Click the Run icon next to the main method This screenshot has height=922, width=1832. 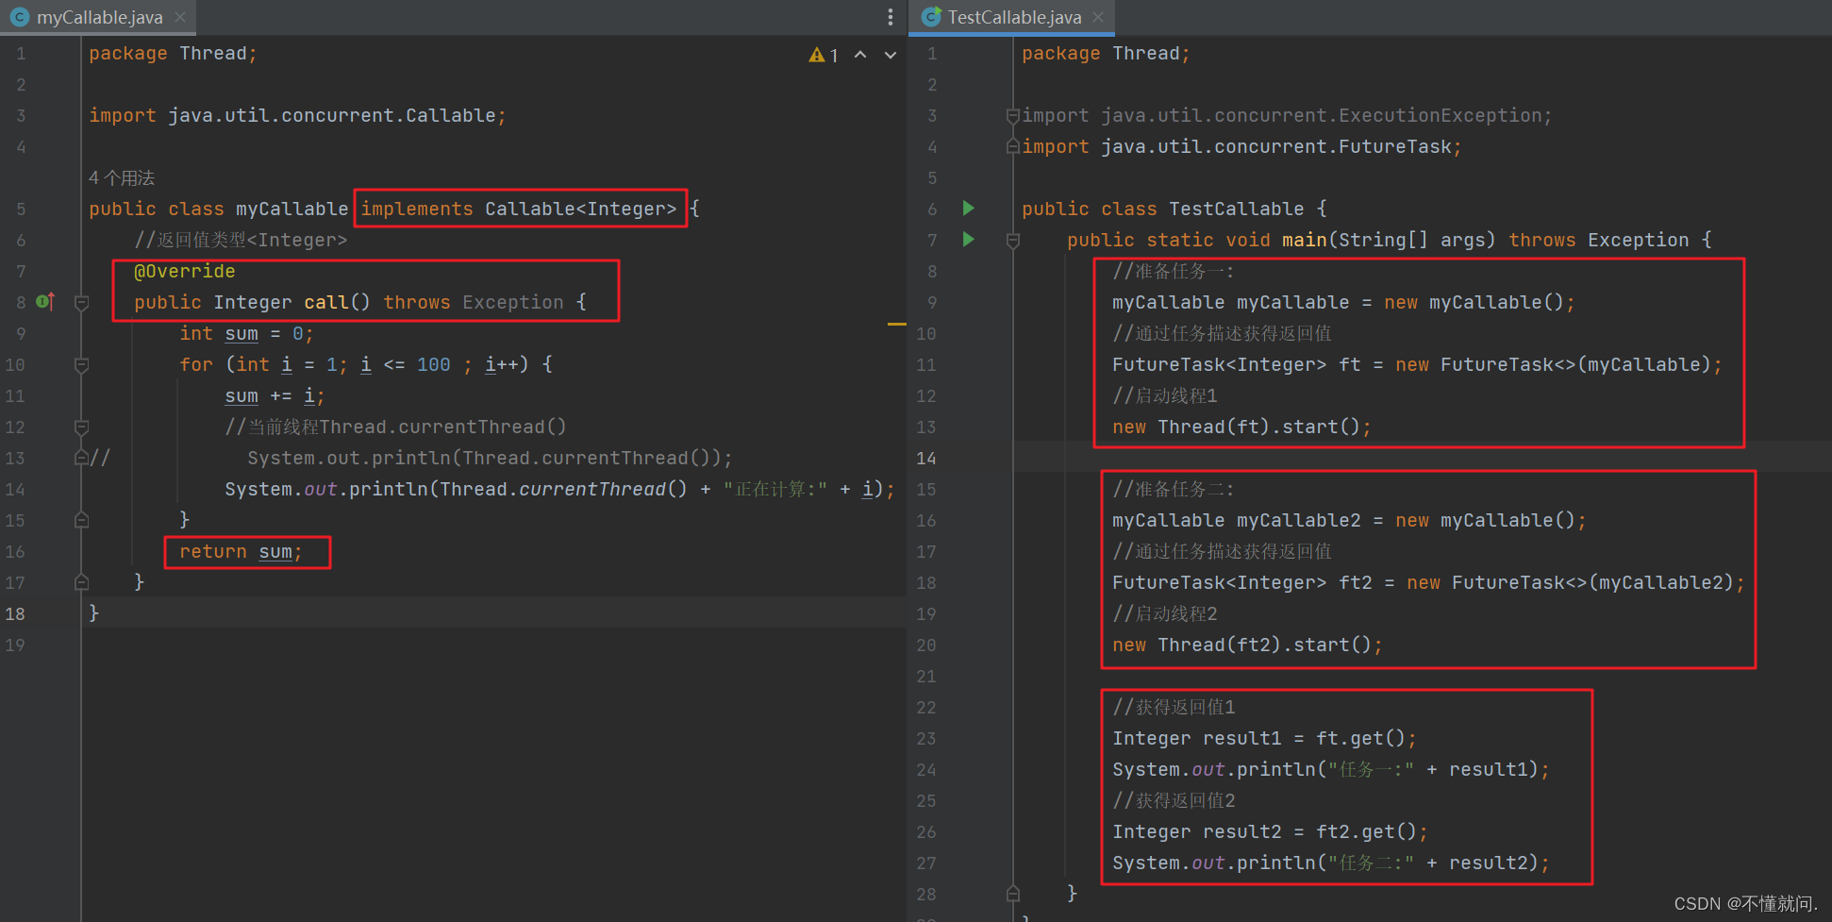pos(968,240)
